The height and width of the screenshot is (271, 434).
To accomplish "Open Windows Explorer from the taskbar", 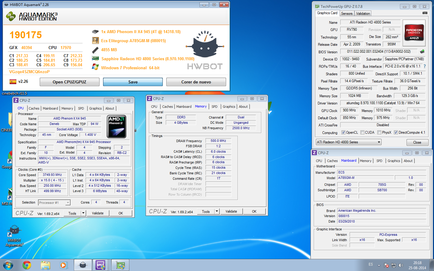I will point(46,265).
